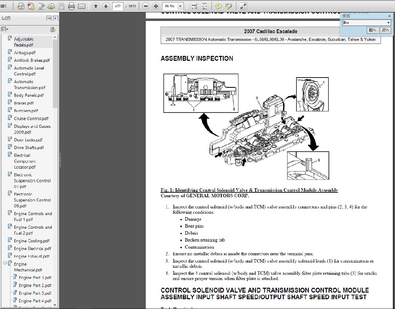Click the しおり bookmarks panel title
Image resolution: width=395 pixels, height=309 pixels.
[6, 18]
